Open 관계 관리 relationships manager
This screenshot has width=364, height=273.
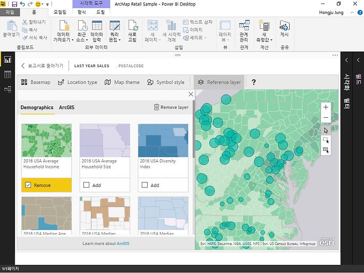point(244,31)
